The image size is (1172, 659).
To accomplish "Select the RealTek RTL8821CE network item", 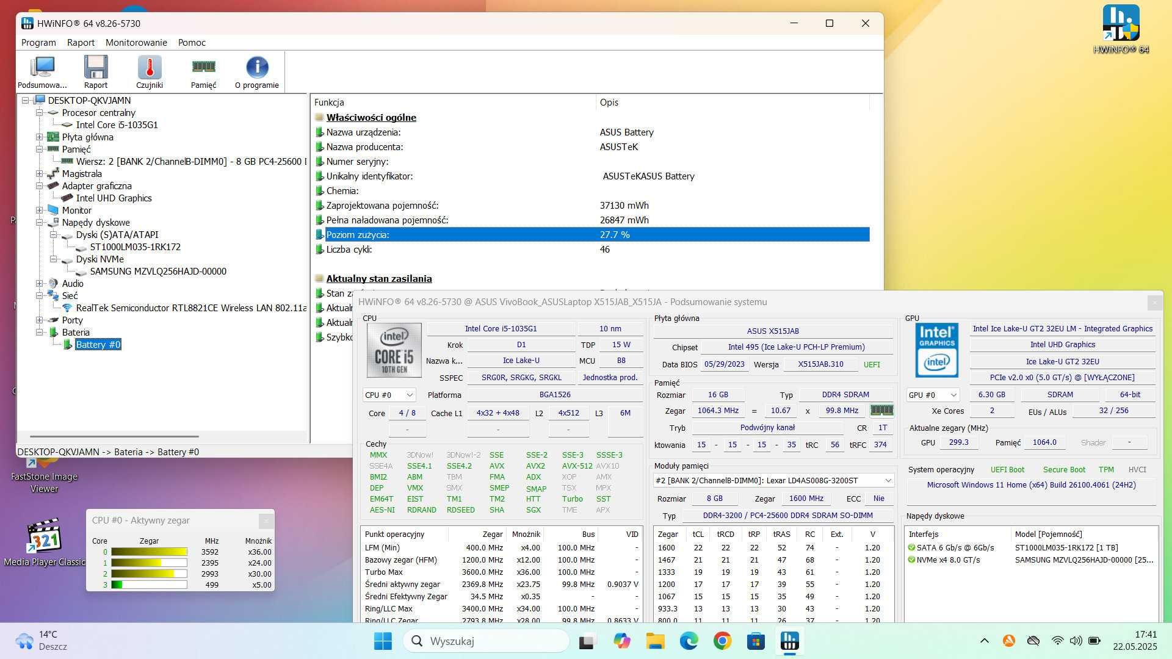I will pos(190,308).
